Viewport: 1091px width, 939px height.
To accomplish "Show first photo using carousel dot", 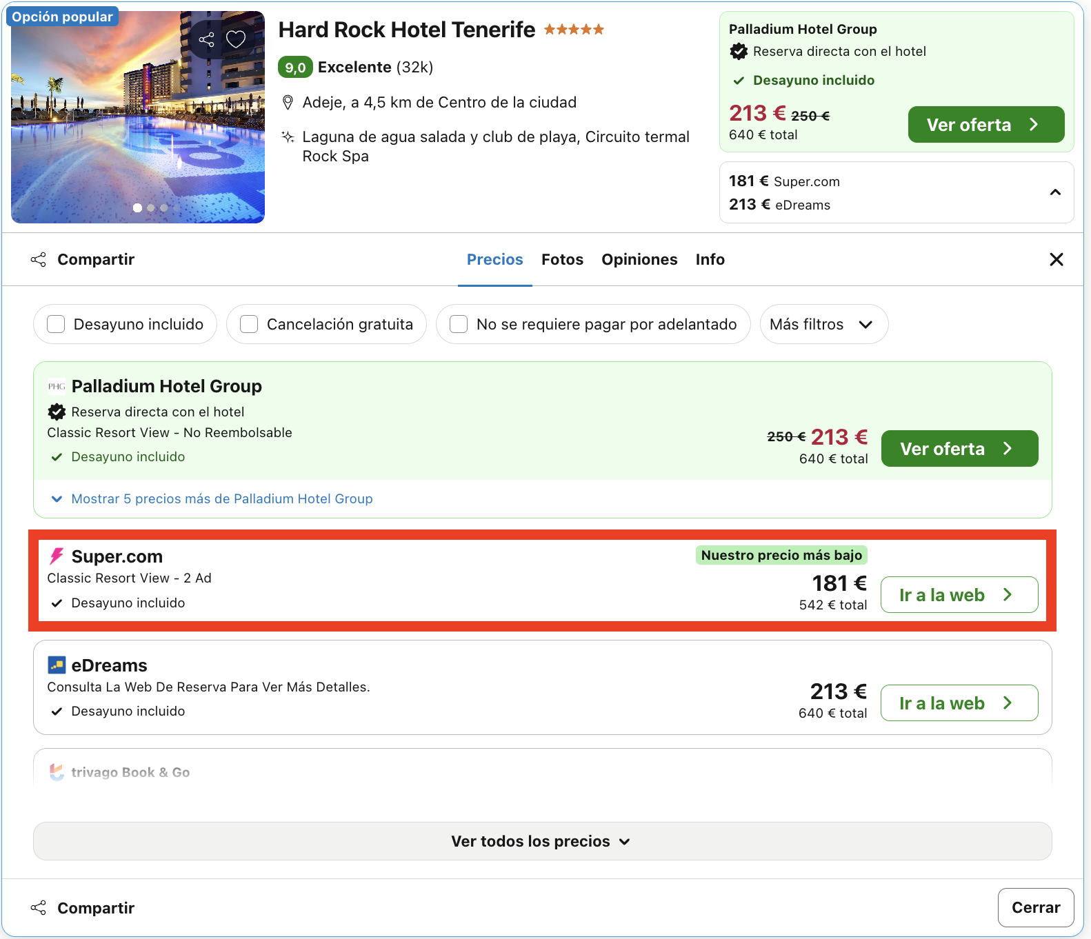I will [x=137, y=208].
